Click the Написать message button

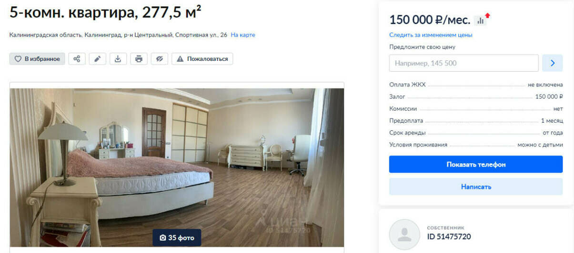pyautogui.click(x=476, y=187)
